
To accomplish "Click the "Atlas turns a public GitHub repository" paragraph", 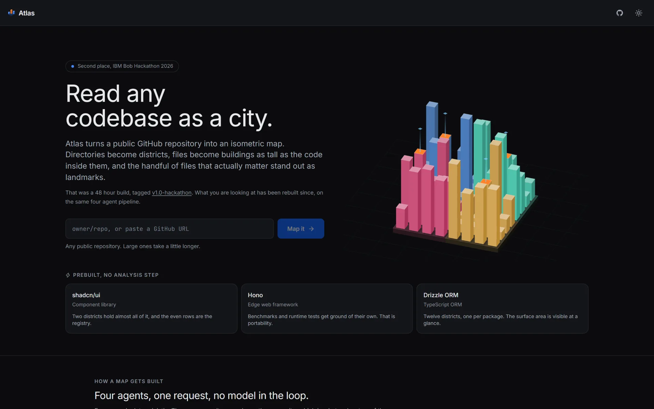I will [x=194, y=160].
